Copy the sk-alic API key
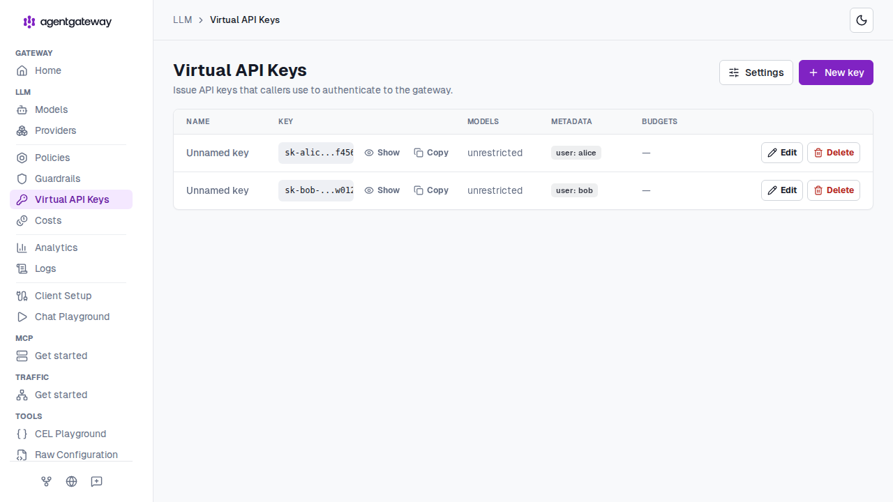Image resolution: width=893 pixels, height=502 pixels. tap(431, 153)
